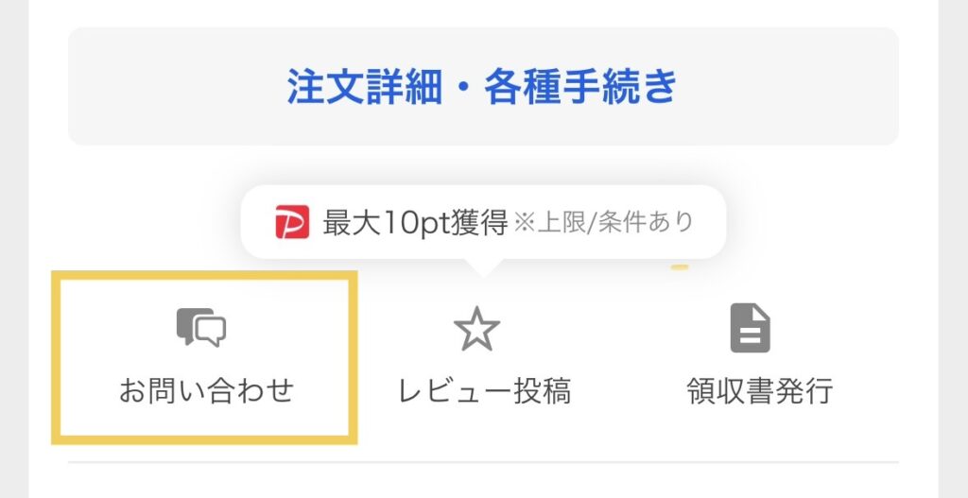The height and width of the screenshot is (498, 968).
Task: Click the small yellow dash beside the tooltip
Action: [679, 267]
